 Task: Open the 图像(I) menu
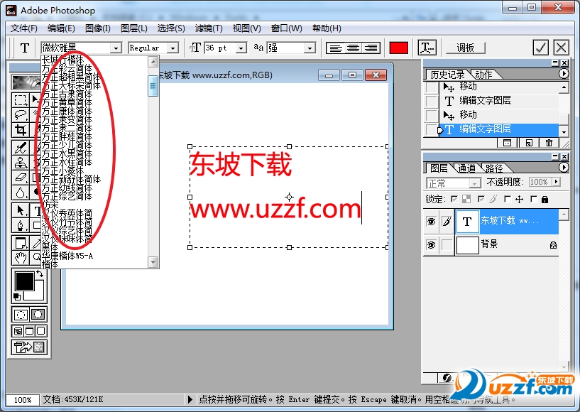(x=98, y=28)
